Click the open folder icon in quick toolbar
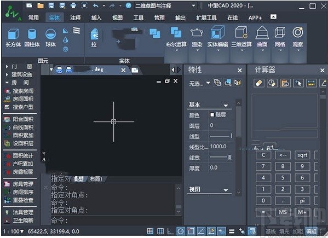This screenshot has height=238, width=328. click(x=41, y=5)
